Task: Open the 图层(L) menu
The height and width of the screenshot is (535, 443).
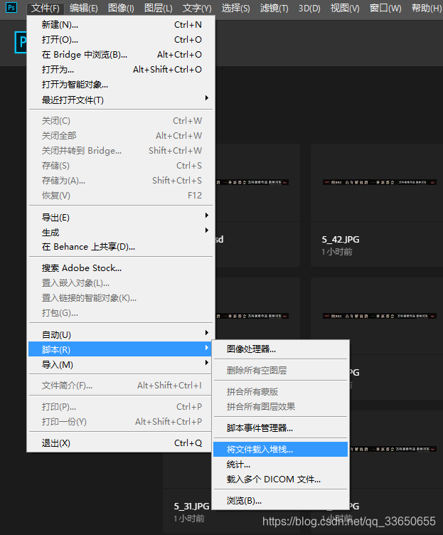Action: (159, 9)
